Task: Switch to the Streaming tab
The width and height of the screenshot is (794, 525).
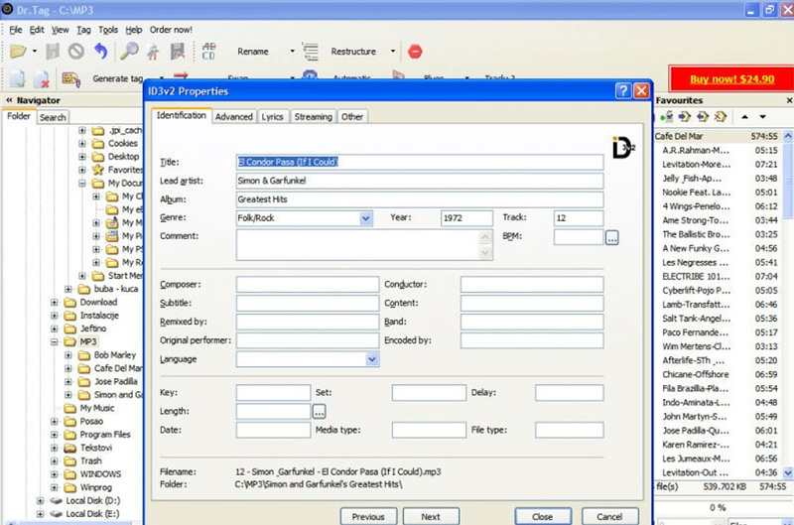Action: pos(313,117)
